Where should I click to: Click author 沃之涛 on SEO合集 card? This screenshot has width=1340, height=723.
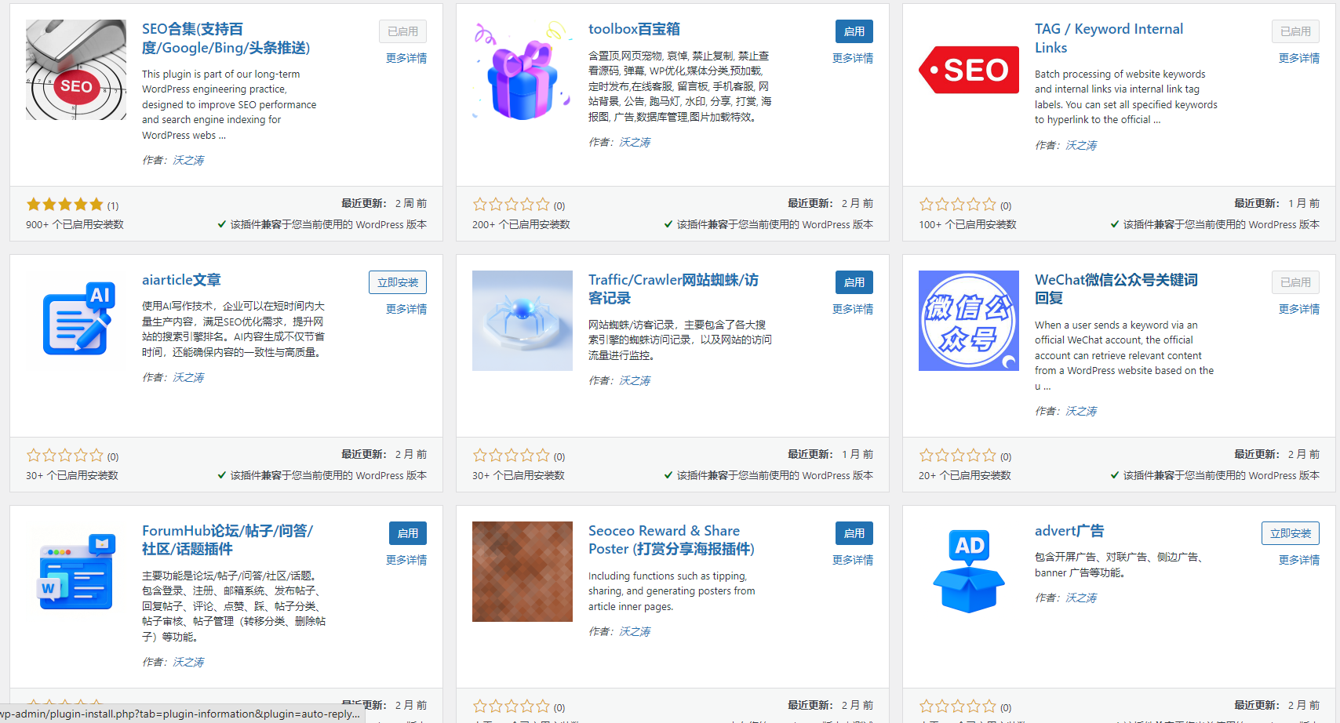[188, 160]
